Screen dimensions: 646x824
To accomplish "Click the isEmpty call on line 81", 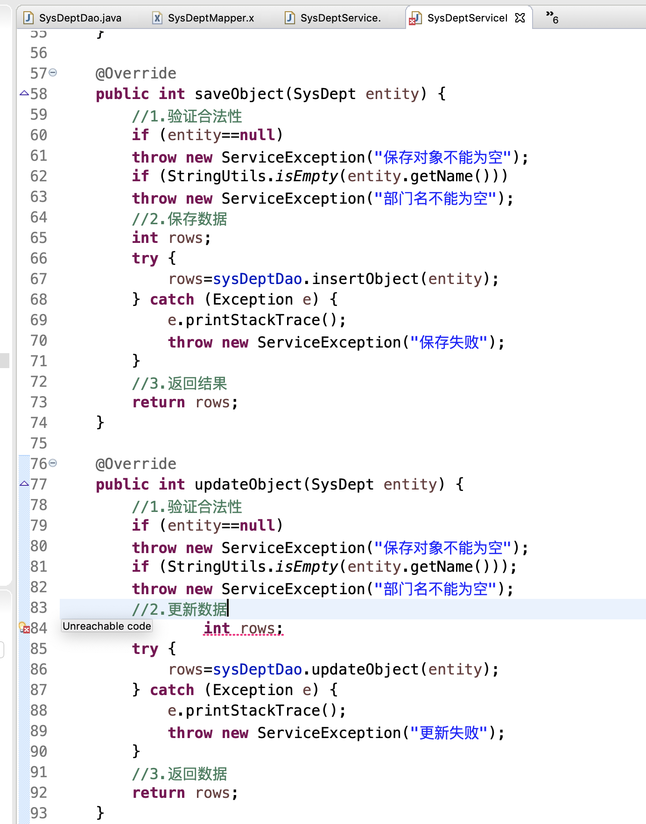I will click(x=307, y=567).
